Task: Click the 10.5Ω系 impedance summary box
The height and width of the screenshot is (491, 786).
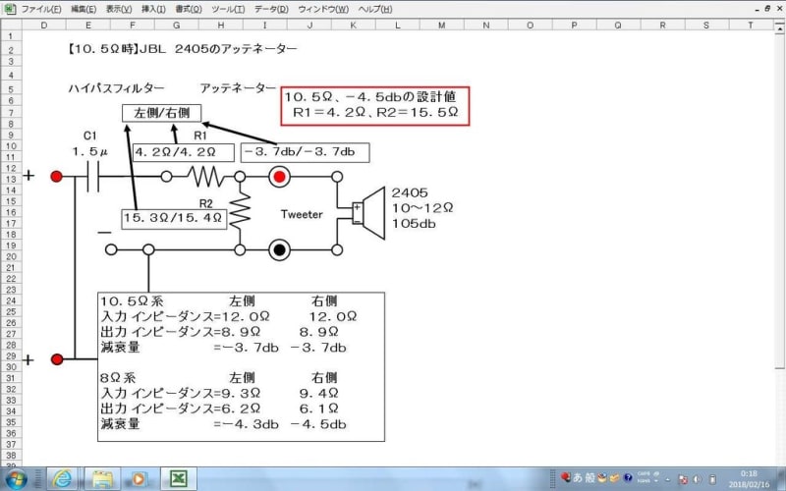Action: click(241, 366)
